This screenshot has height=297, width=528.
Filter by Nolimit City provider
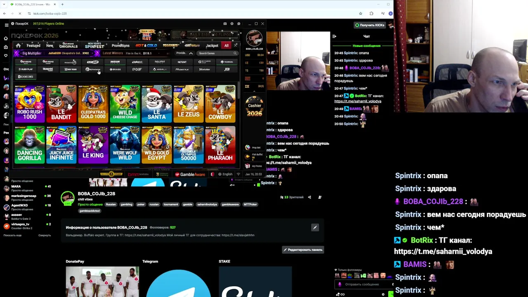[x=160, y=62]
